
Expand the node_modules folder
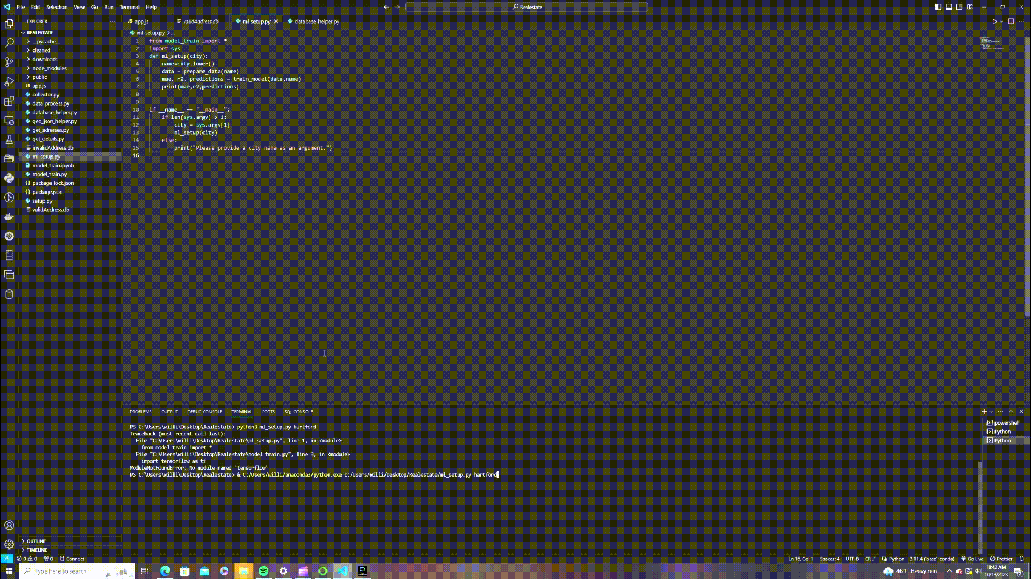tap(49, 68)
